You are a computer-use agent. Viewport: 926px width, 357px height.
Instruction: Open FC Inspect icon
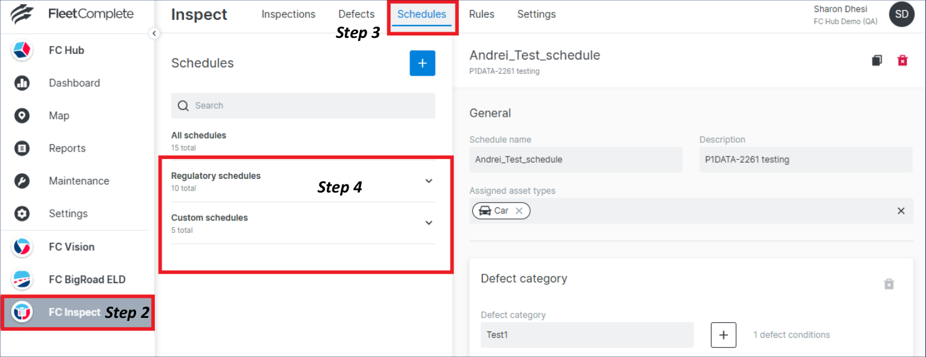coord(22,312)
